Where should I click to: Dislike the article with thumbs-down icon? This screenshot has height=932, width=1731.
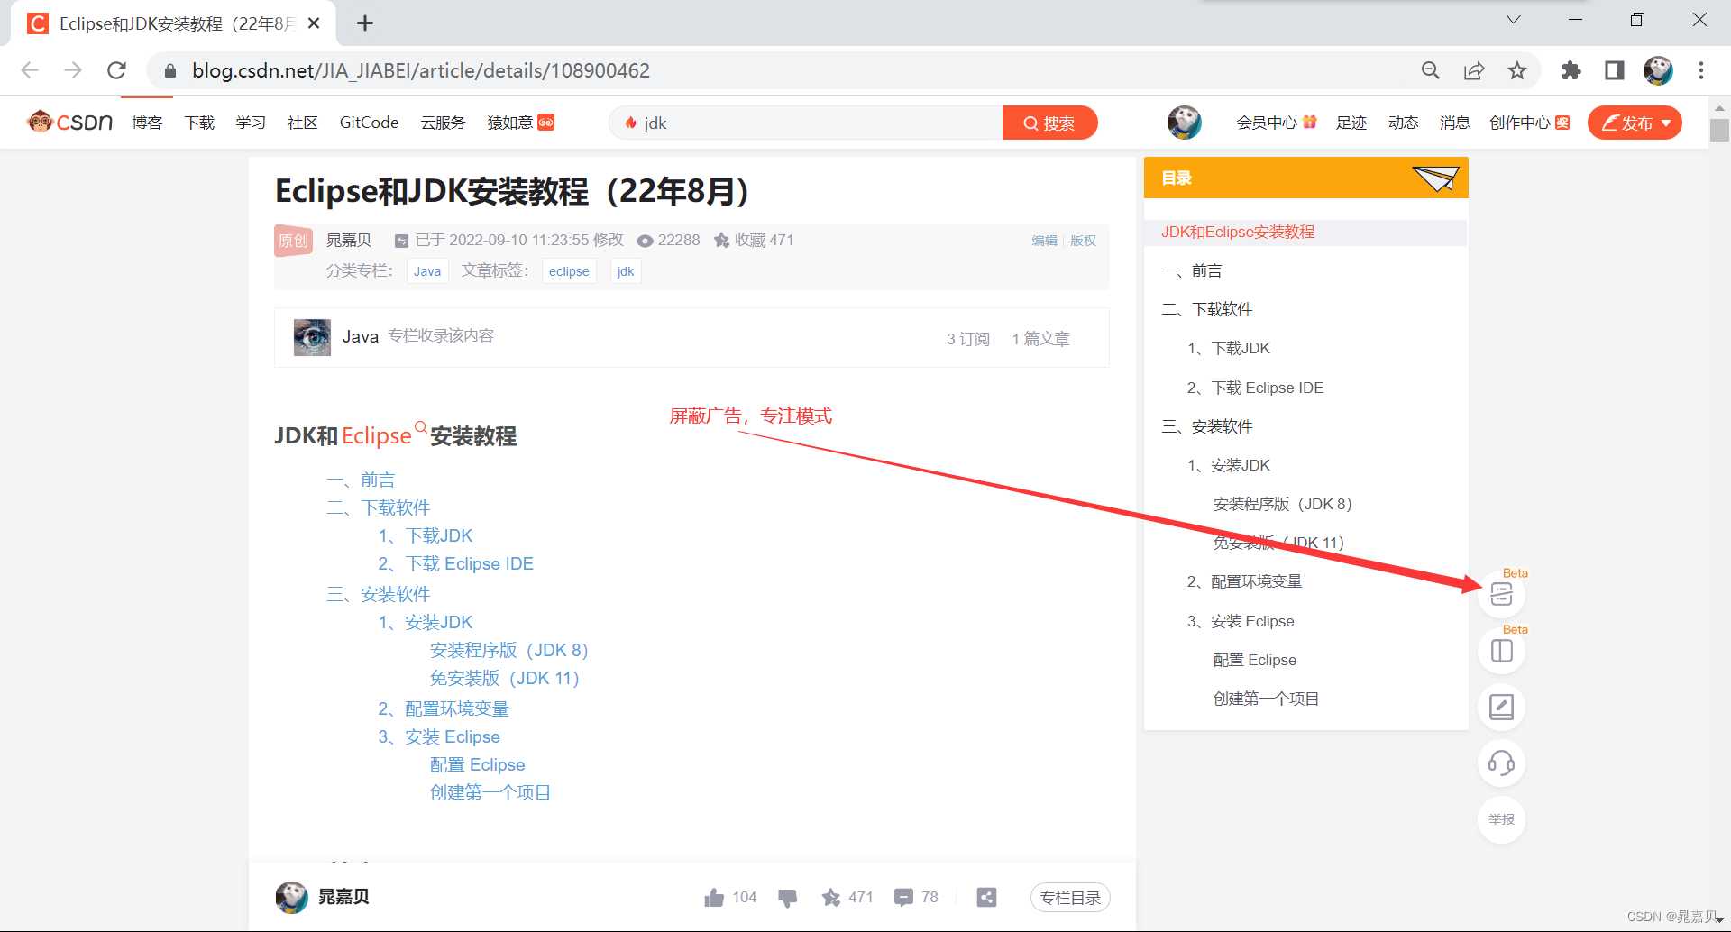pos(787,898)
